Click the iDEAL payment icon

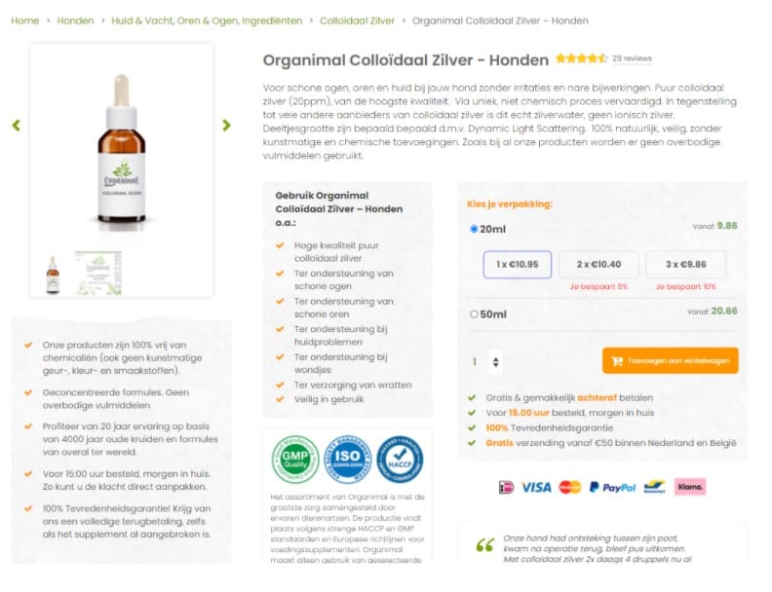click(506, 487)
